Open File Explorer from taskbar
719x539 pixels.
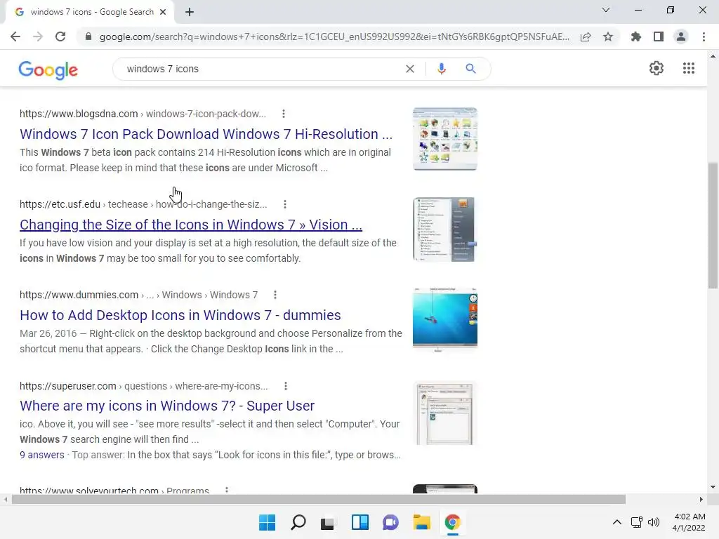click(421, 522)
